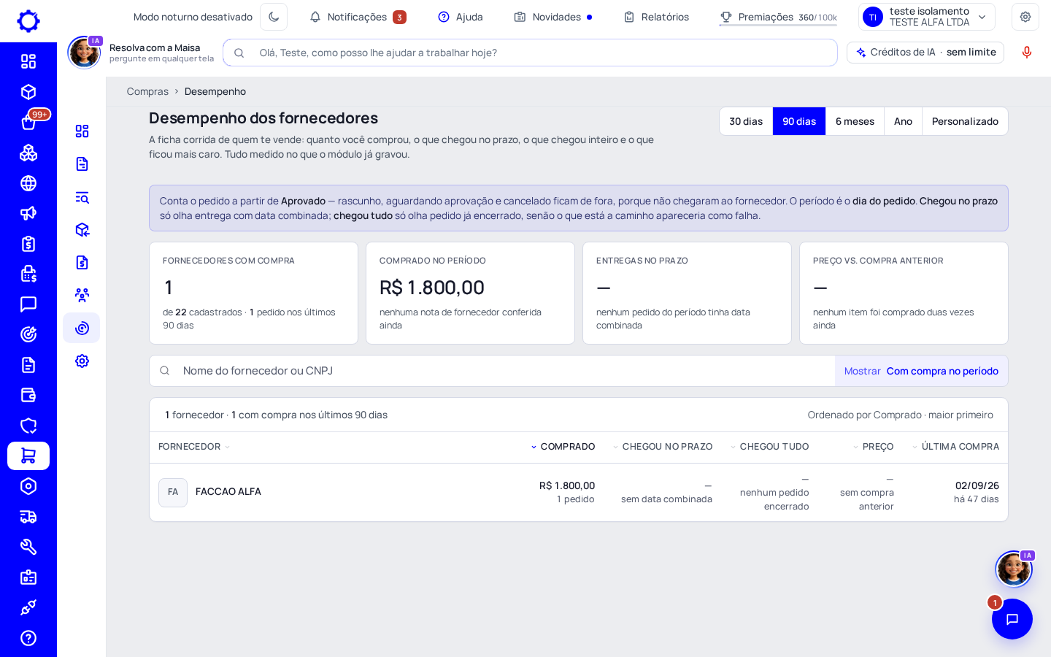This screenshot has width=1051, height=657.
Task: Select the 90 dias period
Action: [799, 121]
